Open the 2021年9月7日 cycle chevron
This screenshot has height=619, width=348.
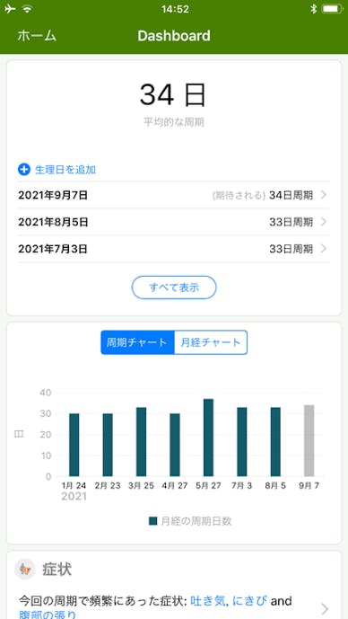click(324, 195)
